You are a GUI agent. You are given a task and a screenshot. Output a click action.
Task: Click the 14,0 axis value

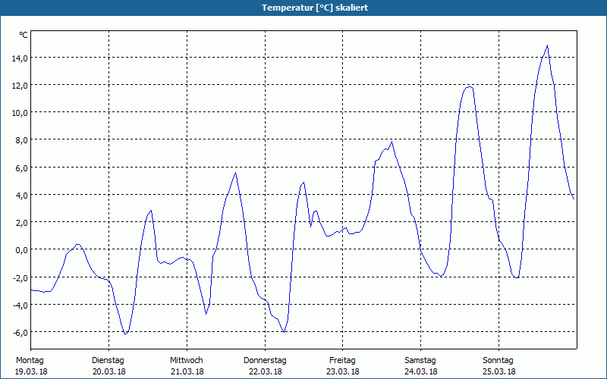click(20, 58)
